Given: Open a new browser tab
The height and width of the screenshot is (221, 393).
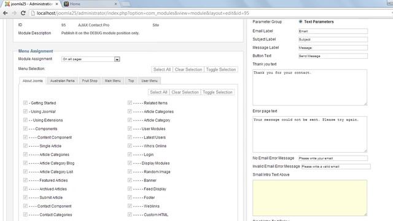Looking at the screenshot, I should pyautogui.click(x=125, y=4).
